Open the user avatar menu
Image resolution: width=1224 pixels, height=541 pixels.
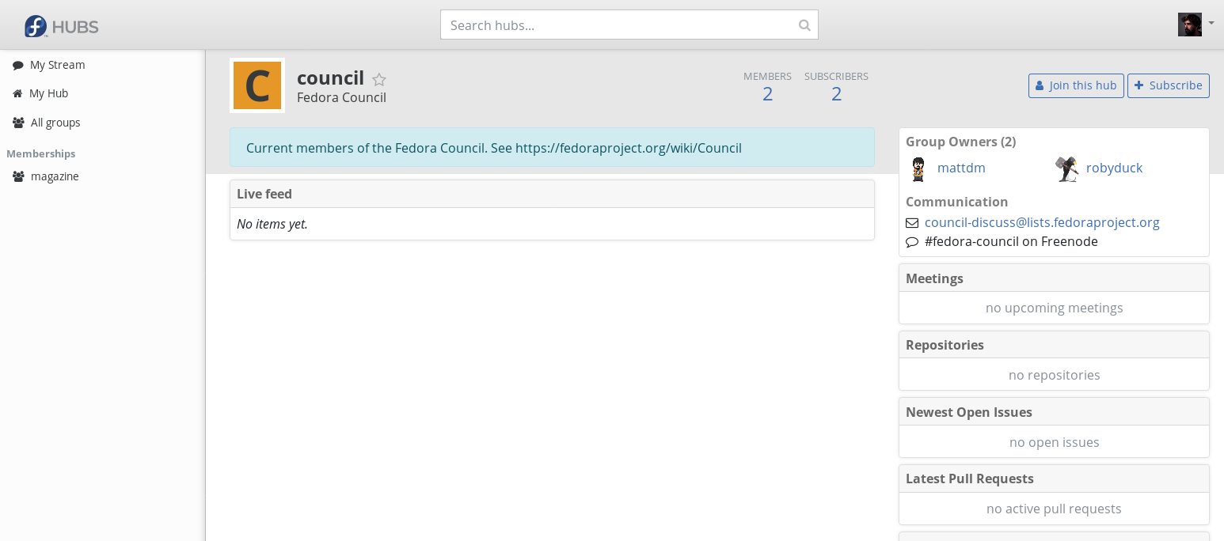(x=1189, y=25)
